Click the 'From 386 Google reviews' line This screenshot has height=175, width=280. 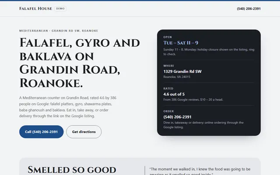coord(193,100)
